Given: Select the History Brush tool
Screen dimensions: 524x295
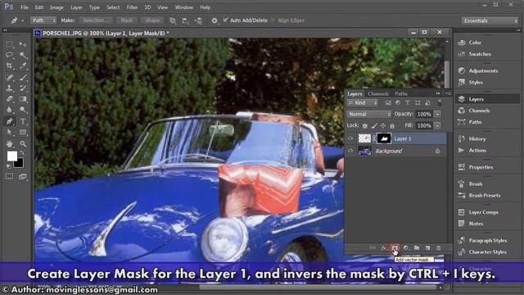Looking at the screenshot, I should (x=23, y=88).
